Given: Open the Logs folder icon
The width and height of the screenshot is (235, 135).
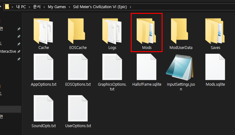Looking at the screenshot, I should pyautogui.click(x=112, y=31).
